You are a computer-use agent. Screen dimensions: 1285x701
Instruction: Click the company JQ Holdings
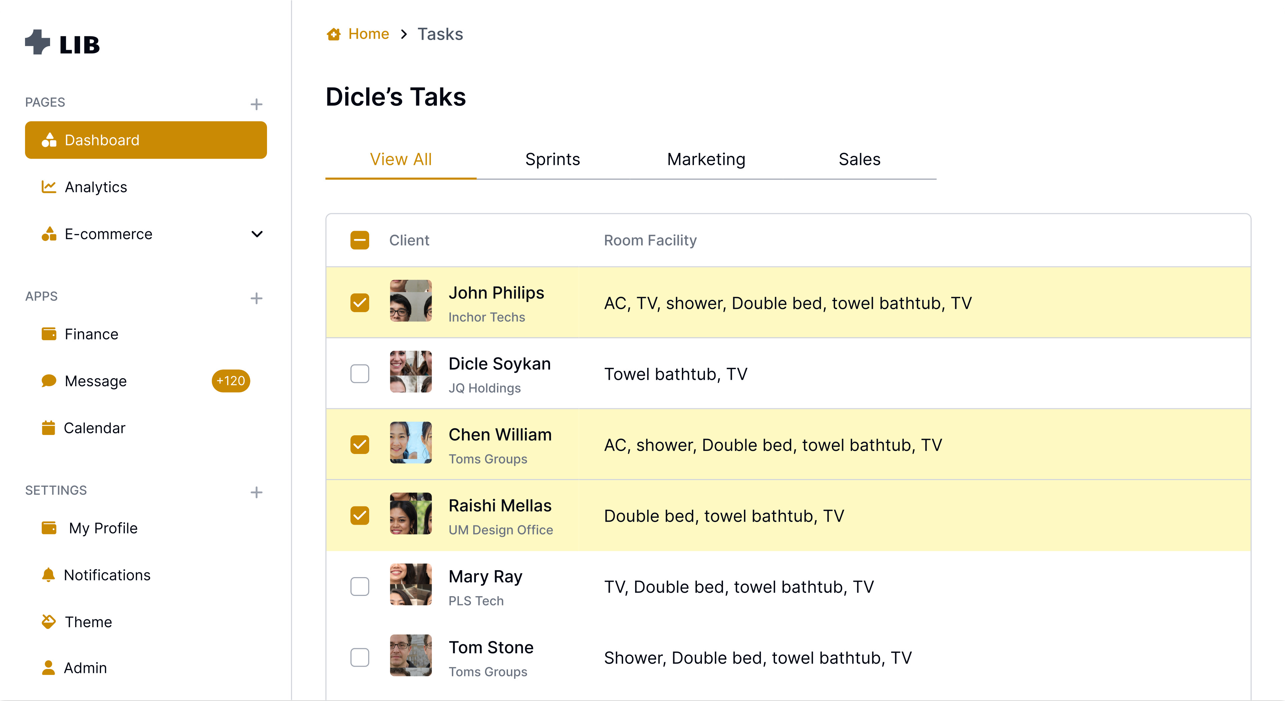[484, 388]
